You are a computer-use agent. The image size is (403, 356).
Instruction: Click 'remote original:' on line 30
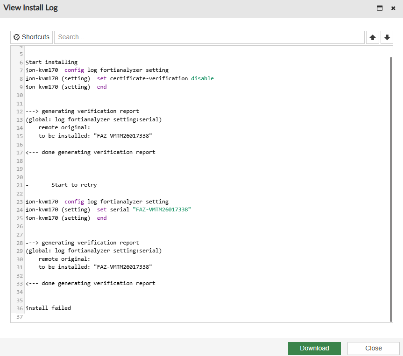click(x=64, y=259)
